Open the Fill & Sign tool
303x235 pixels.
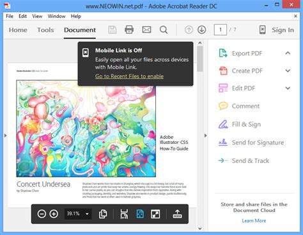click(x=240, y=124)
